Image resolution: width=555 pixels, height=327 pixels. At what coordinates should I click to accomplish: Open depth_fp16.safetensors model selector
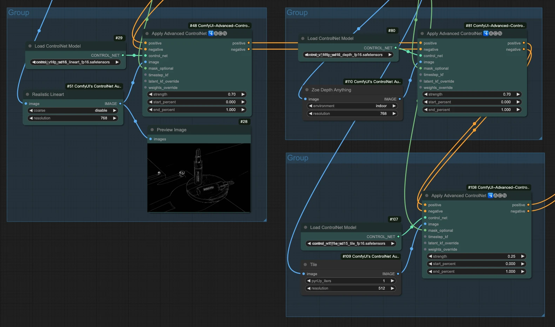pos(348,55)
